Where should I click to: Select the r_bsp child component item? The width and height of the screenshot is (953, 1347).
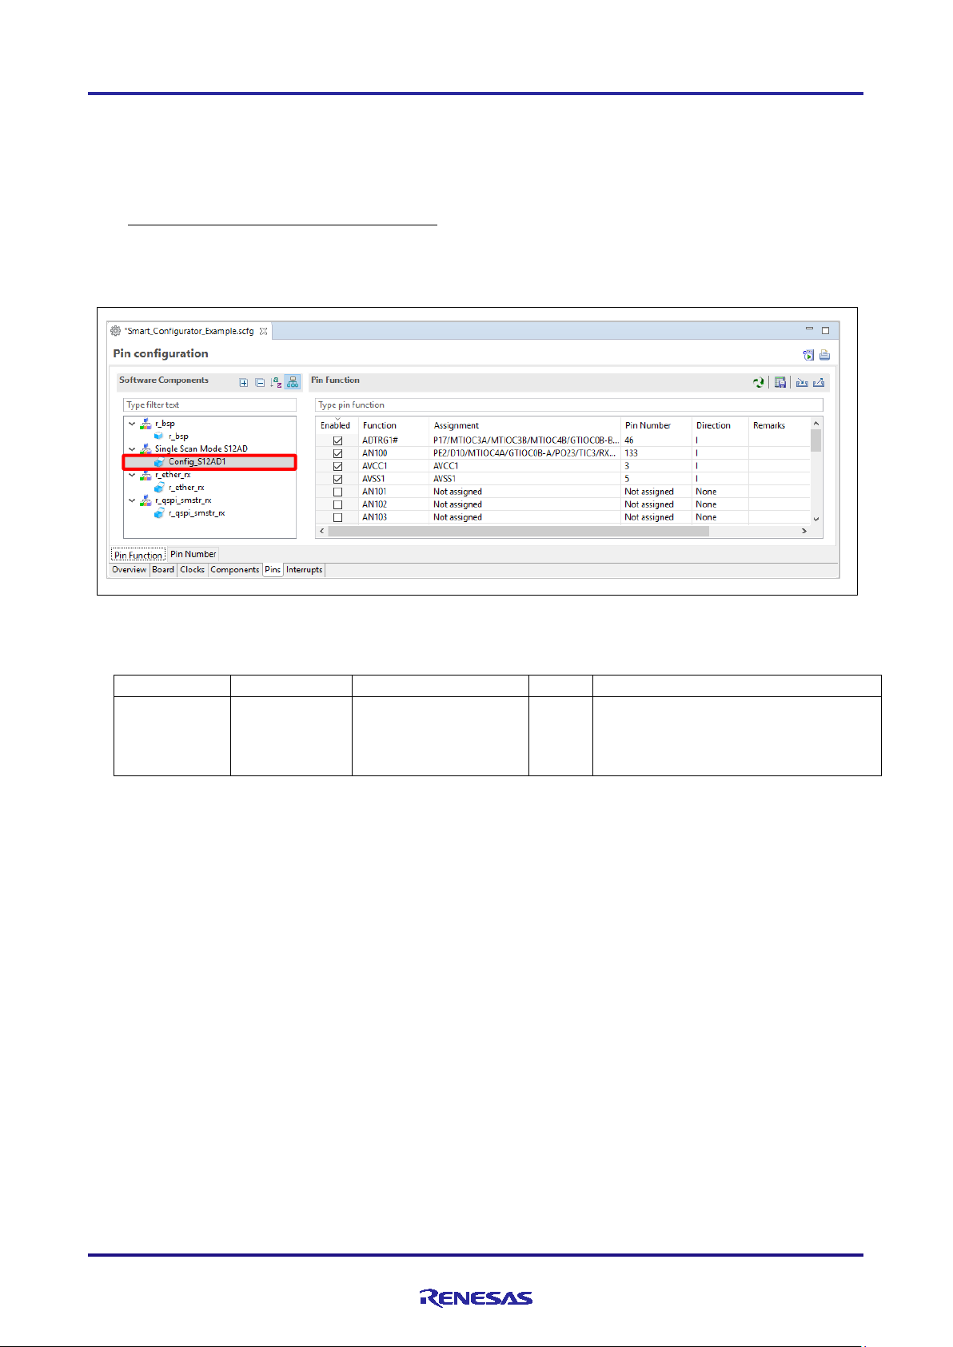click(x=177, y=436)
